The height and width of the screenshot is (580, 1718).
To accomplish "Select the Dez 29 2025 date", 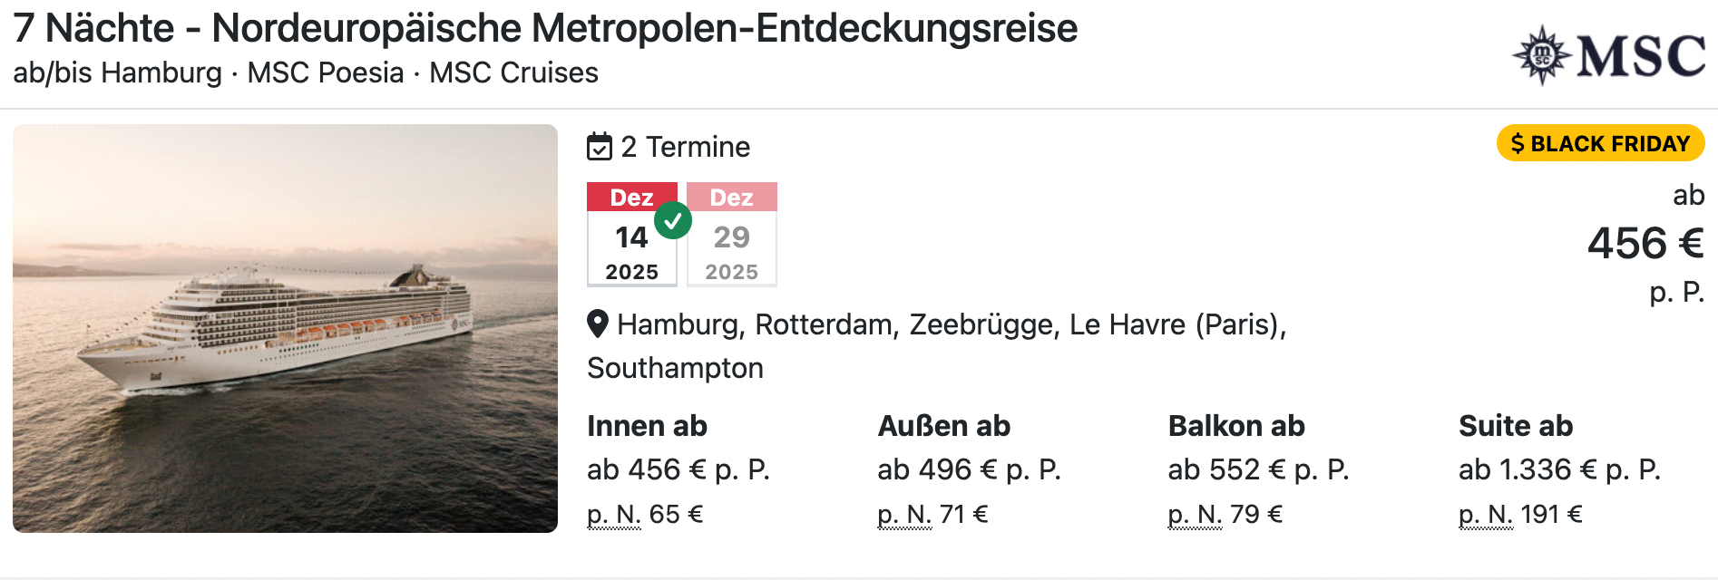I will pos(731,235).
